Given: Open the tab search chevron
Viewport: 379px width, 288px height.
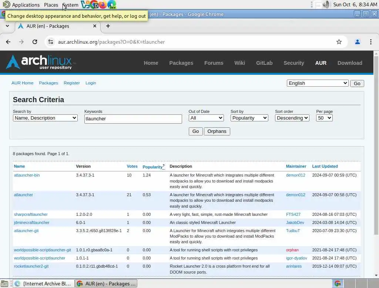Looking at the screenshot, I should [x=7, y=26].
